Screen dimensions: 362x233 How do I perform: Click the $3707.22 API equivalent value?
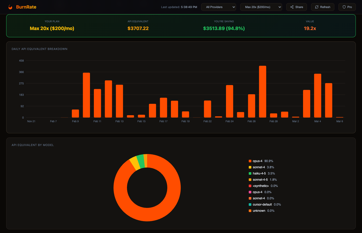[138, 28]
